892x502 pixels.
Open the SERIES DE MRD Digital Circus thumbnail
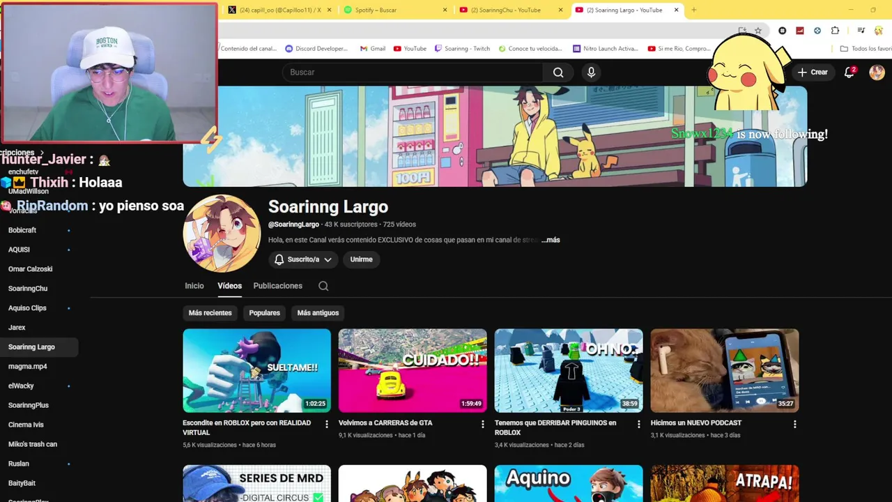coord(256,484)
